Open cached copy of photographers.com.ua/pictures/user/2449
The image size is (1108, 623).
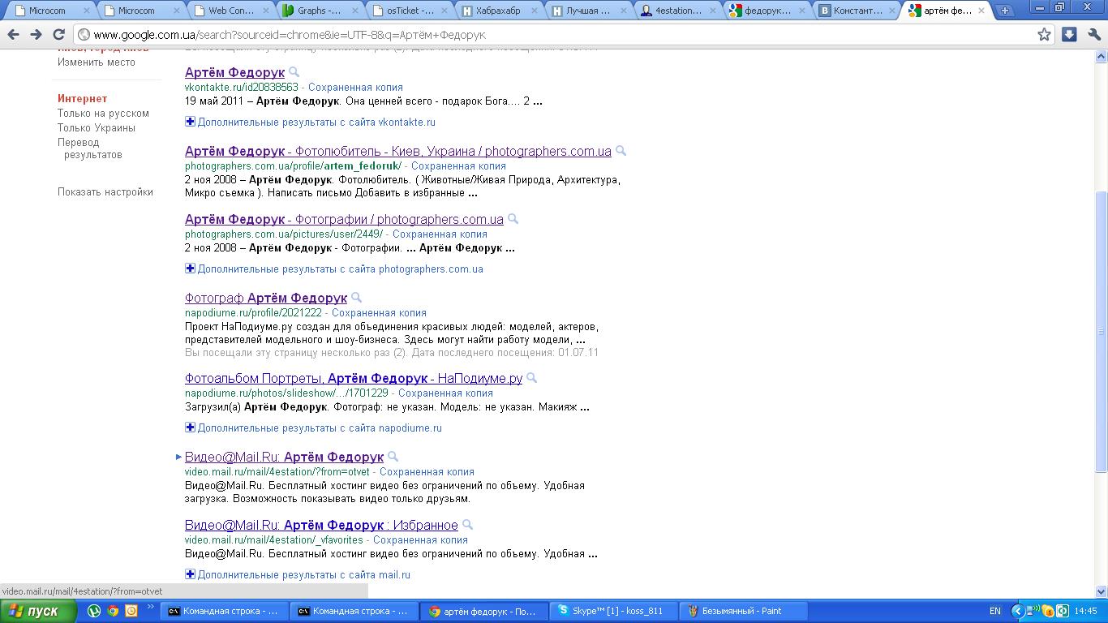pos(440,234)
